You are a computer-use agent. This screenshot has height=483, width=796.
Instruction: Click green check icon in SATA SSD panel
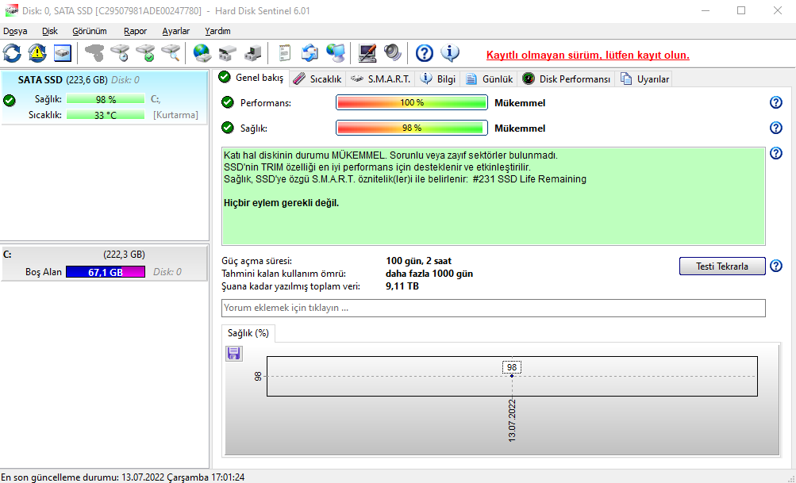coord(10,101)
